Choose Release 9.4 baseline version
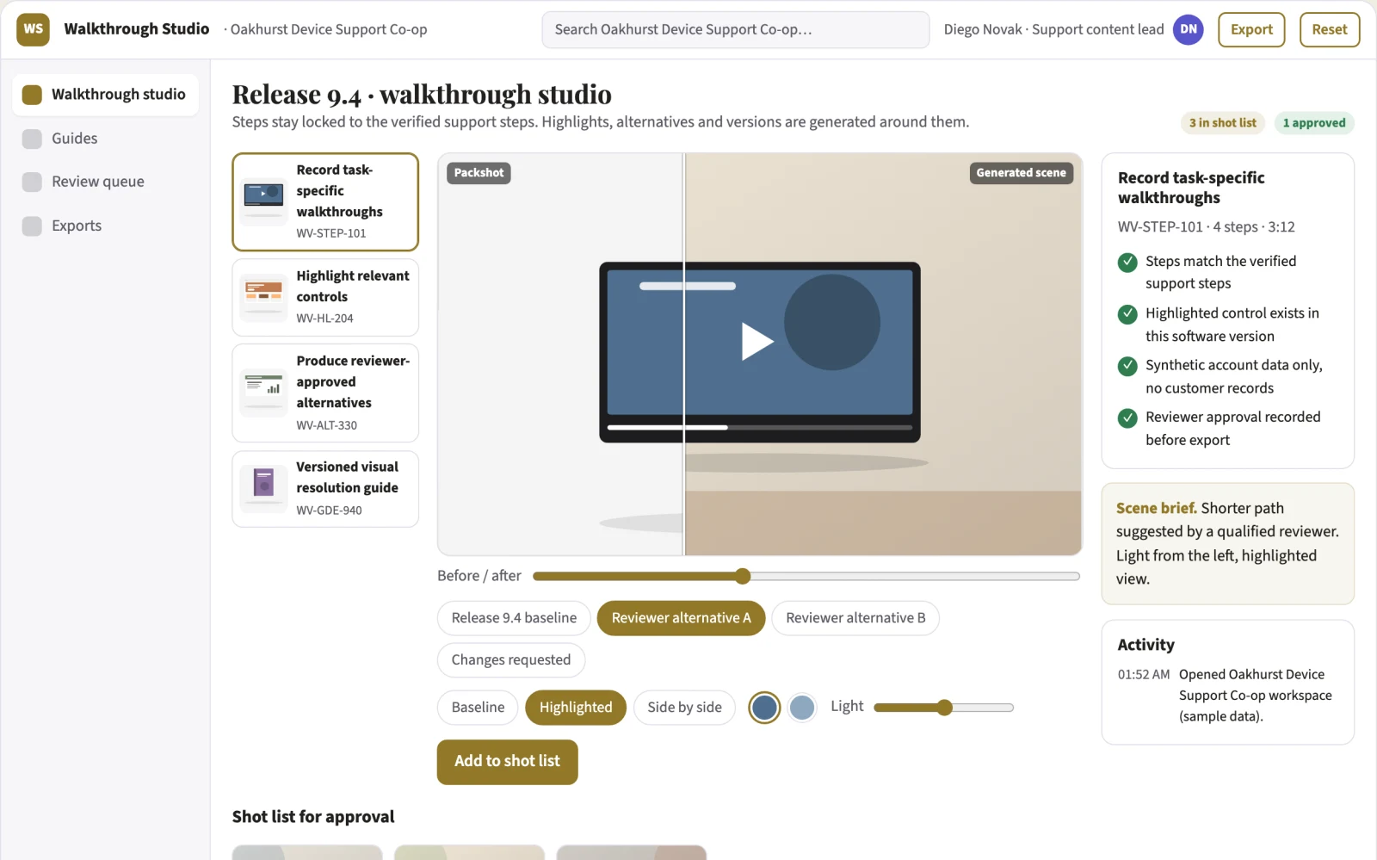Screen dimensions: 1377x860 514,618
